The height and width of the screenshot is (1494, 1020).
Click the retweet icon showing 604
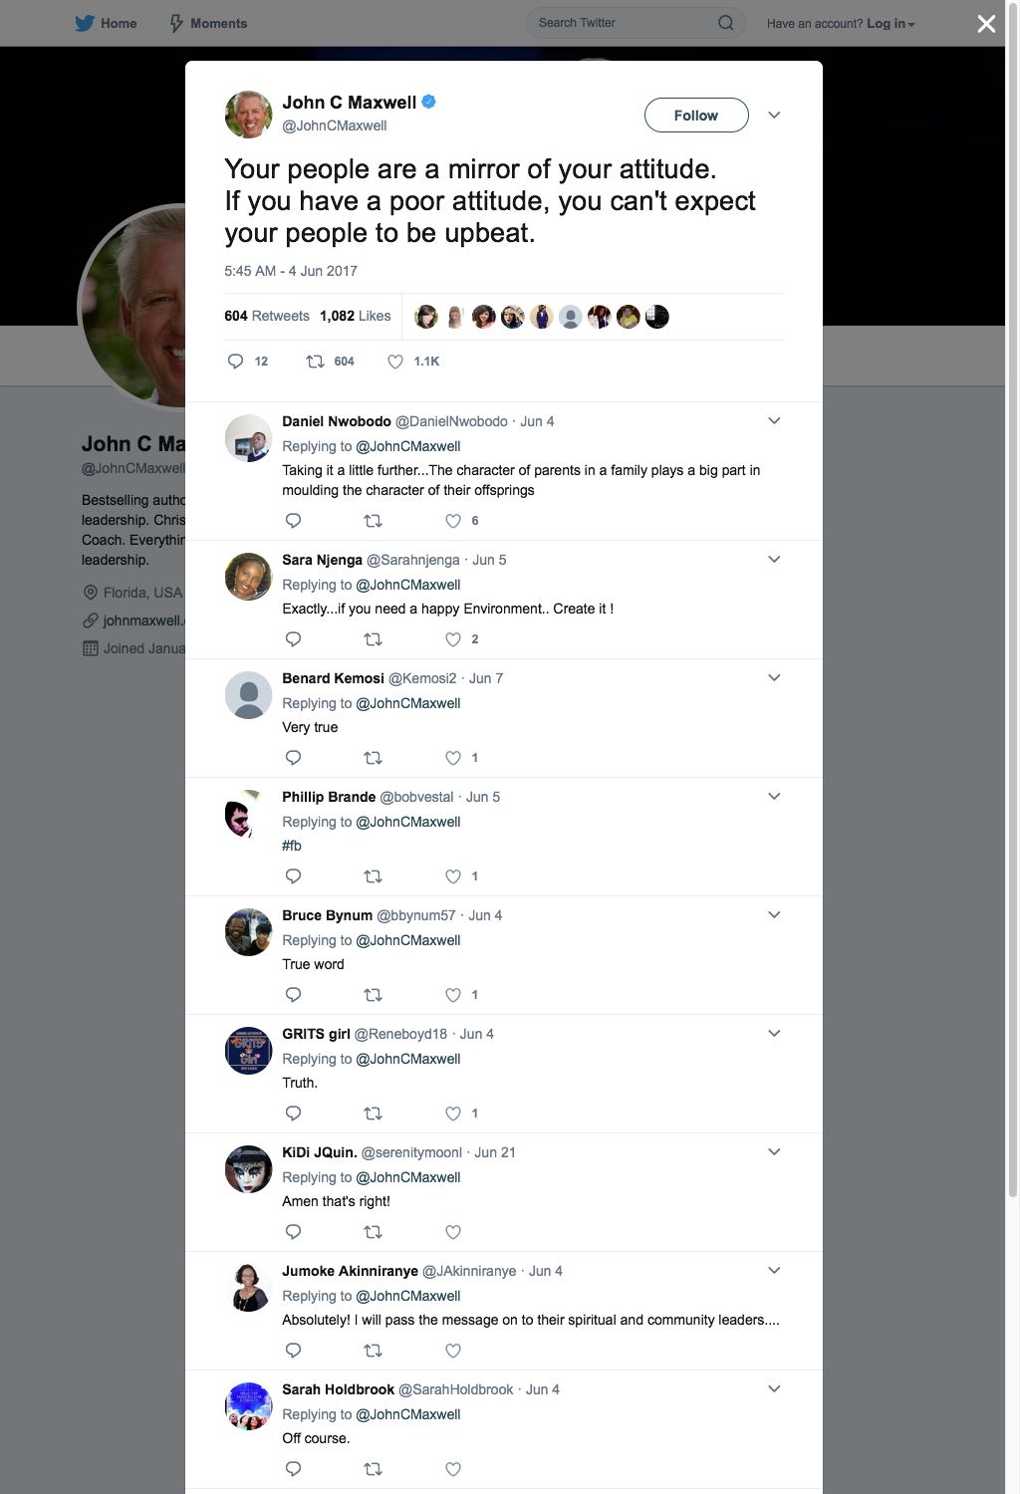pos(315,362)
